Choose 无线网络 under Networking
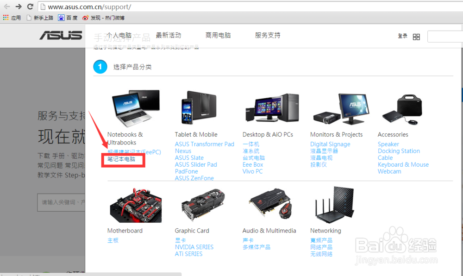 321,254
